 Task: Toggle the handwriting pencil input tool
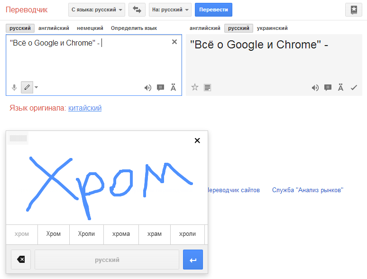[x=27, y=87]
